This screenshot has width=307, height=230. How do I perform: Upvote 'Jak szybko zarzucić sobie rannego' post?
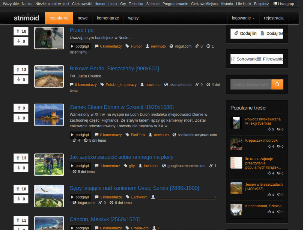[x=21, y=158]
